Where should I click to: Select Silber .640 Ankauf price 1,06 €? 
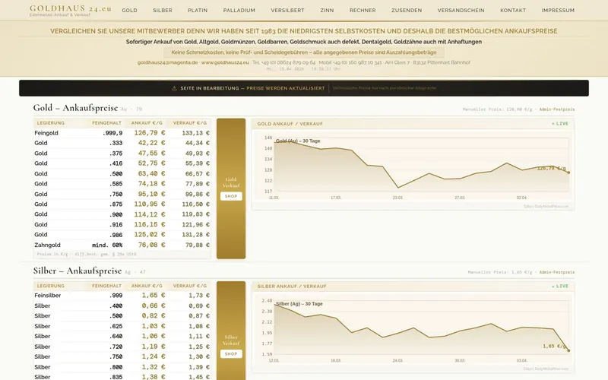[154, 336]
